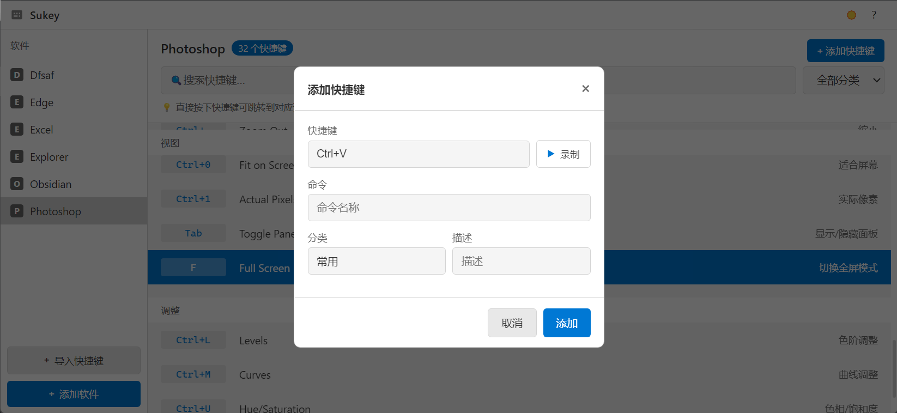Click the 适合屏幕 description text
The height and width of the screenshot is (413, 897).
(858, 165)
